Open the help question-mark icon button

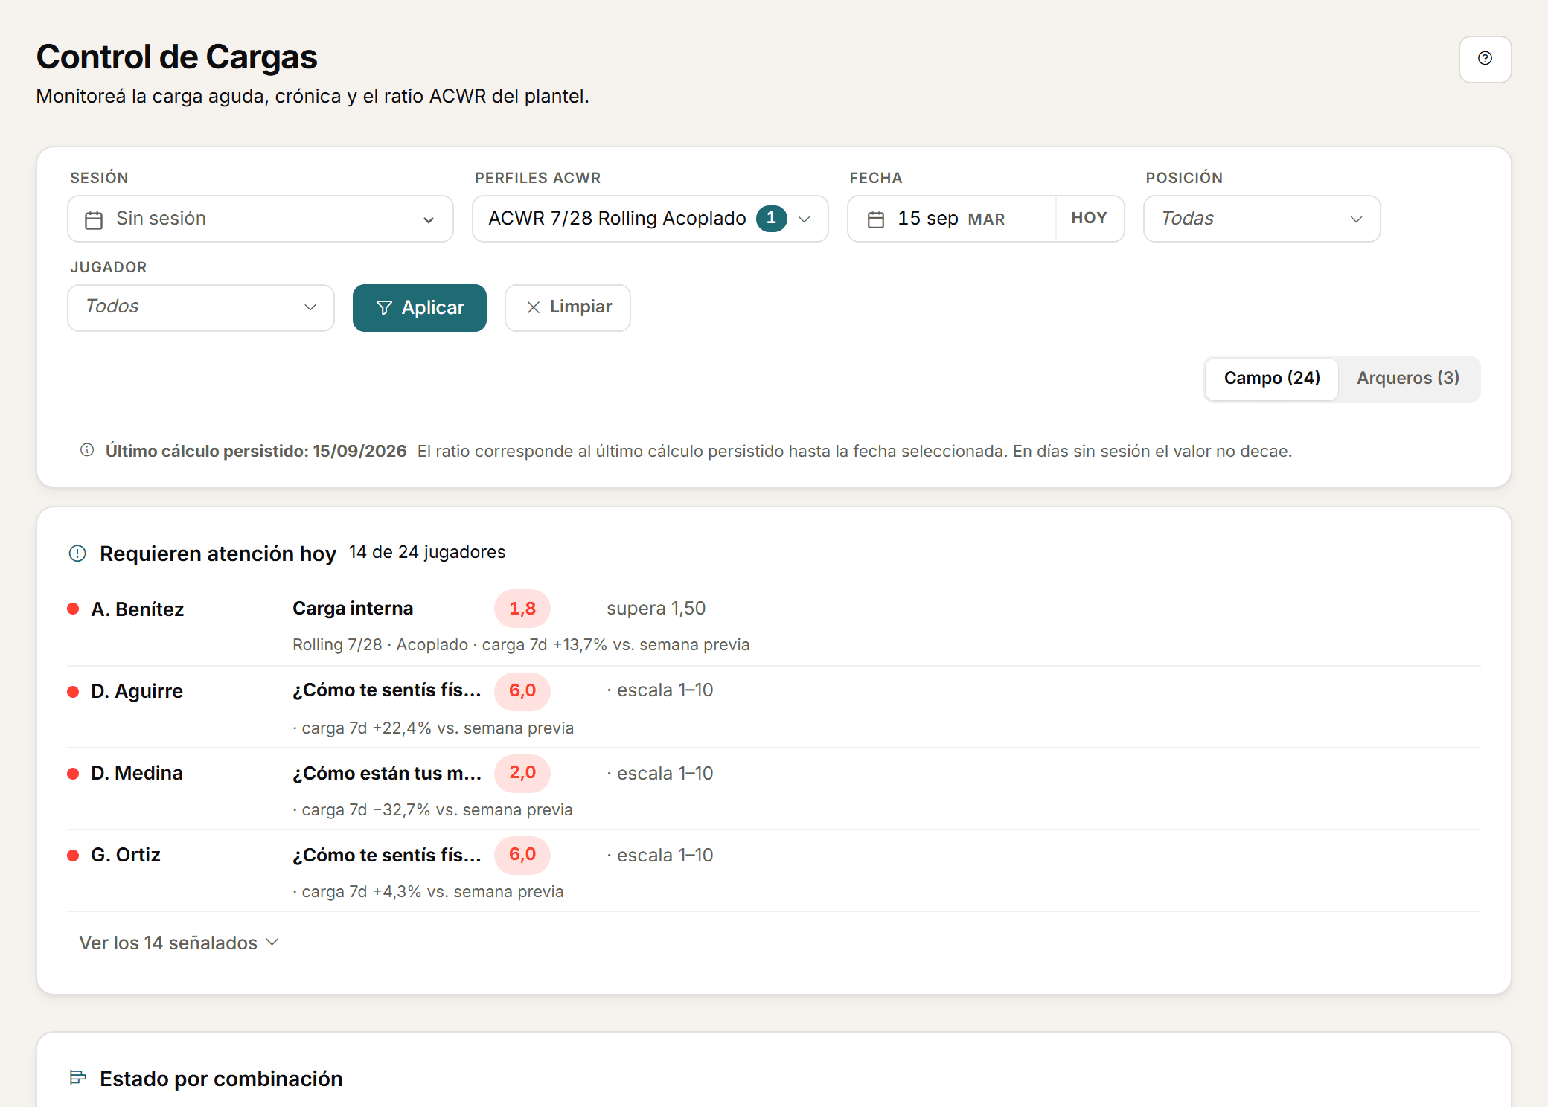(1485, 59)
